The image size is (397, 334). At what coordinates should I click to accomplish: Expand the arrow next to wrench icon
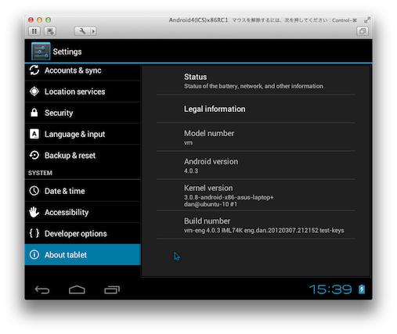point(93,31)
